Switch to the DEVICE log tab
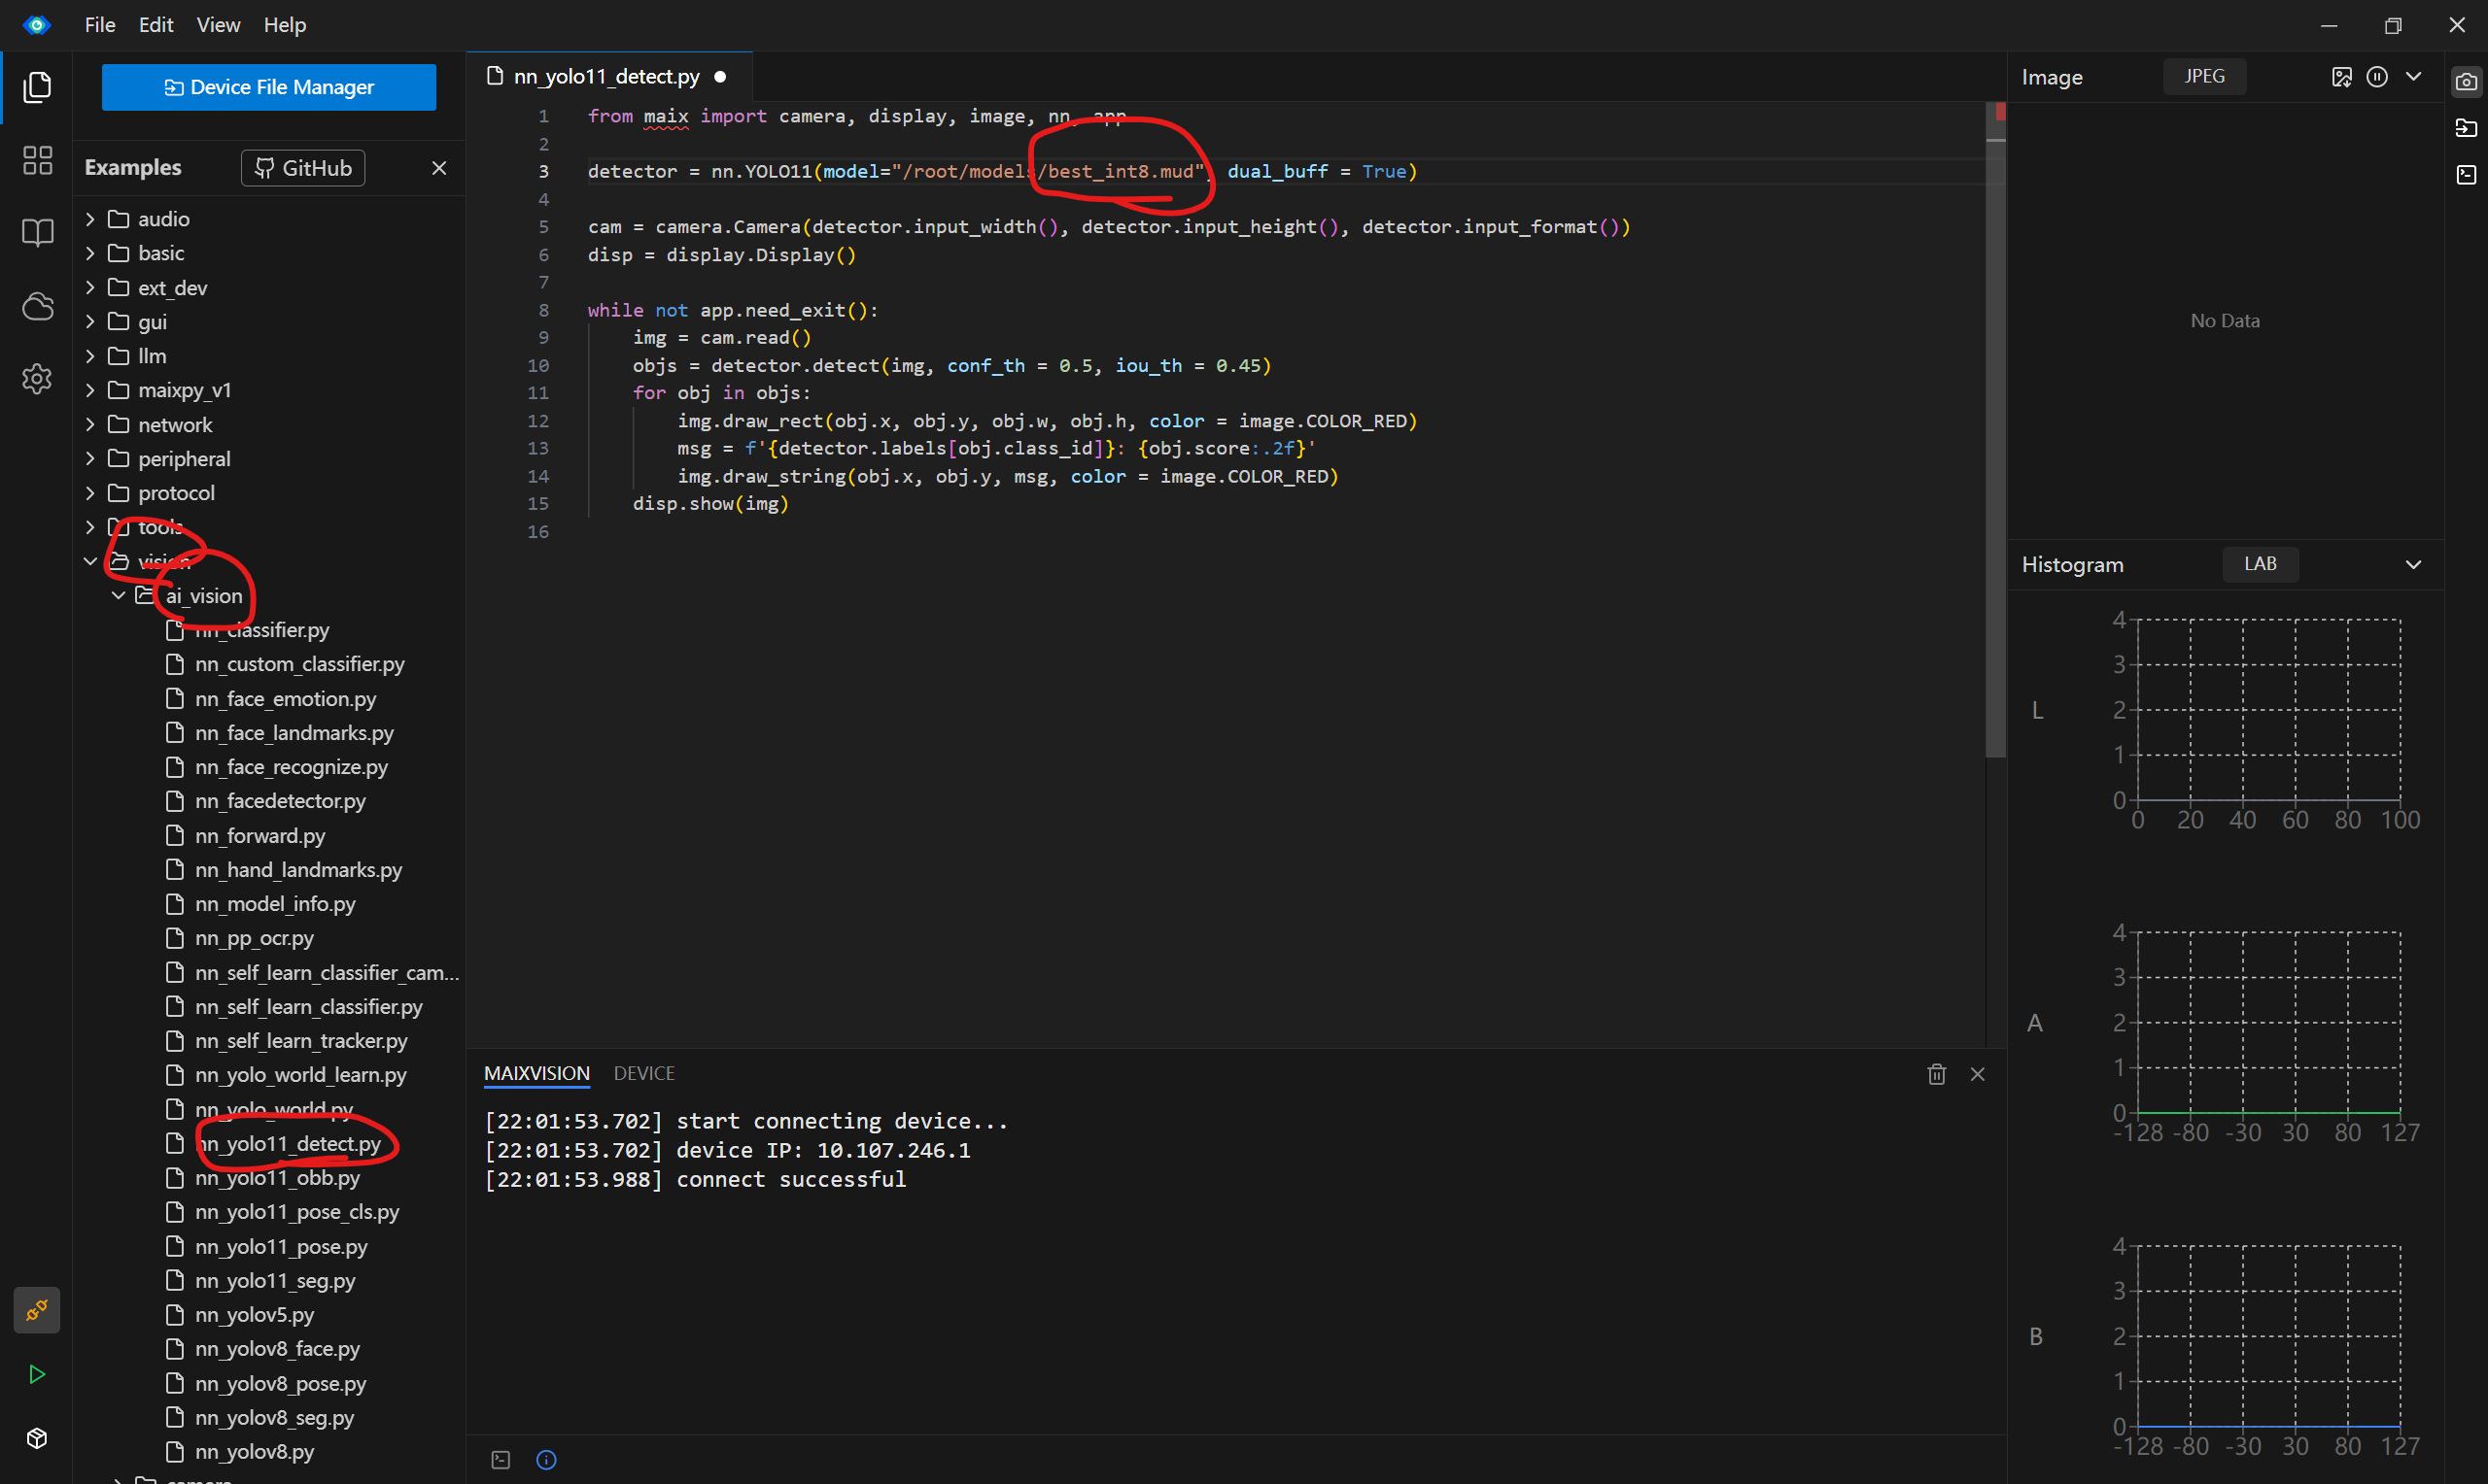Screen dimensions: 2488x1484 [x=643, y=1073]
